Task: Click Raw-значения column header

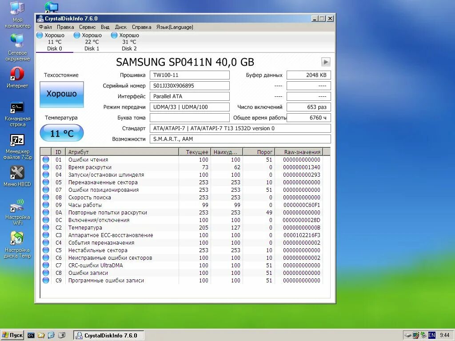Action: [299, 152]
